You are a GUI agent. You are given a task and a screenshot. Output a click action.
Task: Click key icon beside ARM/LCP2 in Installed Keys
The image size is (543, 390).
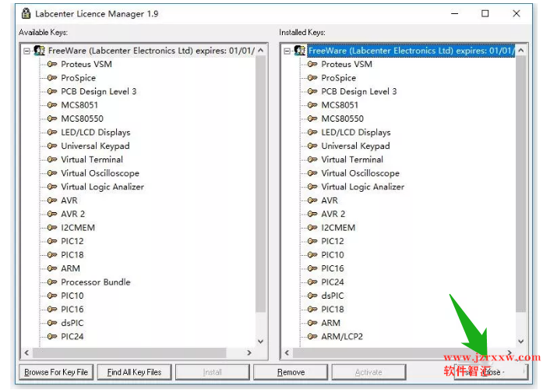[x=312, y=336]
